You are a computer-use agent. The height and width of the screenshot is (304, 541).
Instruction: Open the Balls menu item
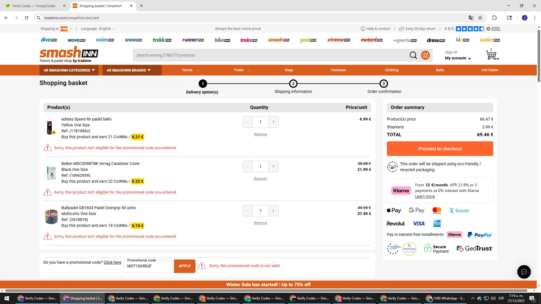point(440,70)
